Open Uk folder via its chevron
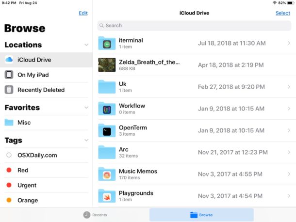The height and width of the screenshot is (222, 296). (289, 87)
